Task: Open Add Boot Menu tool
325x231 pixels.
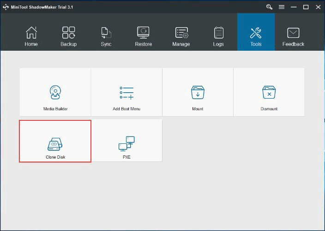Action: tap(126, 92)
